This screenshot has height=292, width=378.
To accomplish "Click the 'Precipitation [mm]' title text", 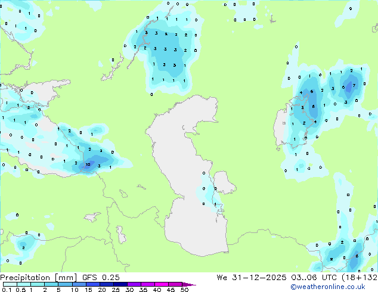I will 39,278.
